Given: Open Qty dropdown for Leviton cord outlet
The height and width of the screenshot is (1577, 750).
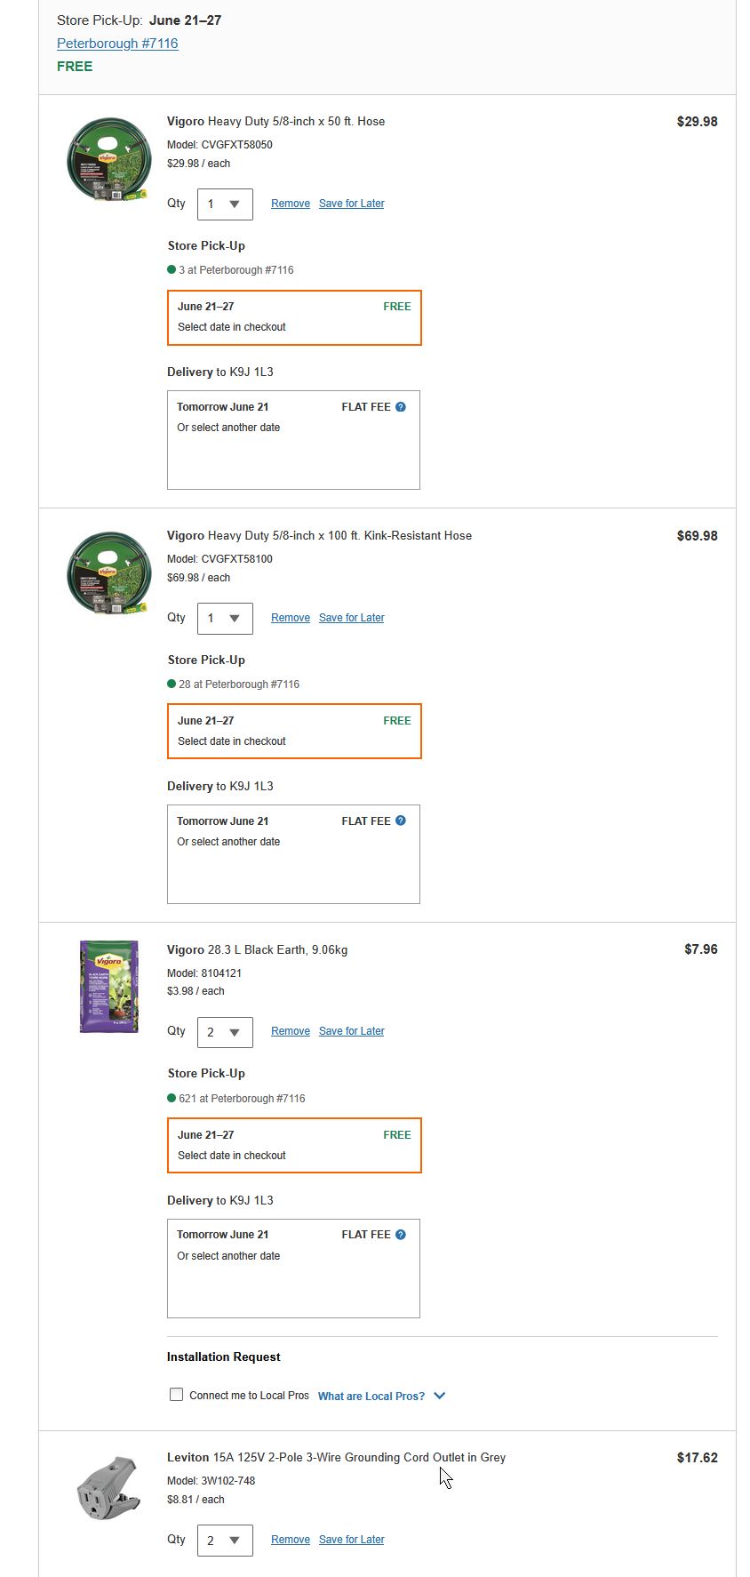Looking at the screenshot, I should pos(225,1541).
